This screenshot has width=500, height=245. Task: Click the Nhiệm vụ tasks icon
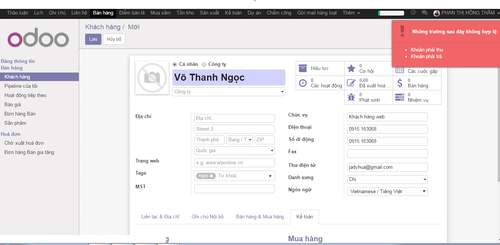[x=400, y=97]
